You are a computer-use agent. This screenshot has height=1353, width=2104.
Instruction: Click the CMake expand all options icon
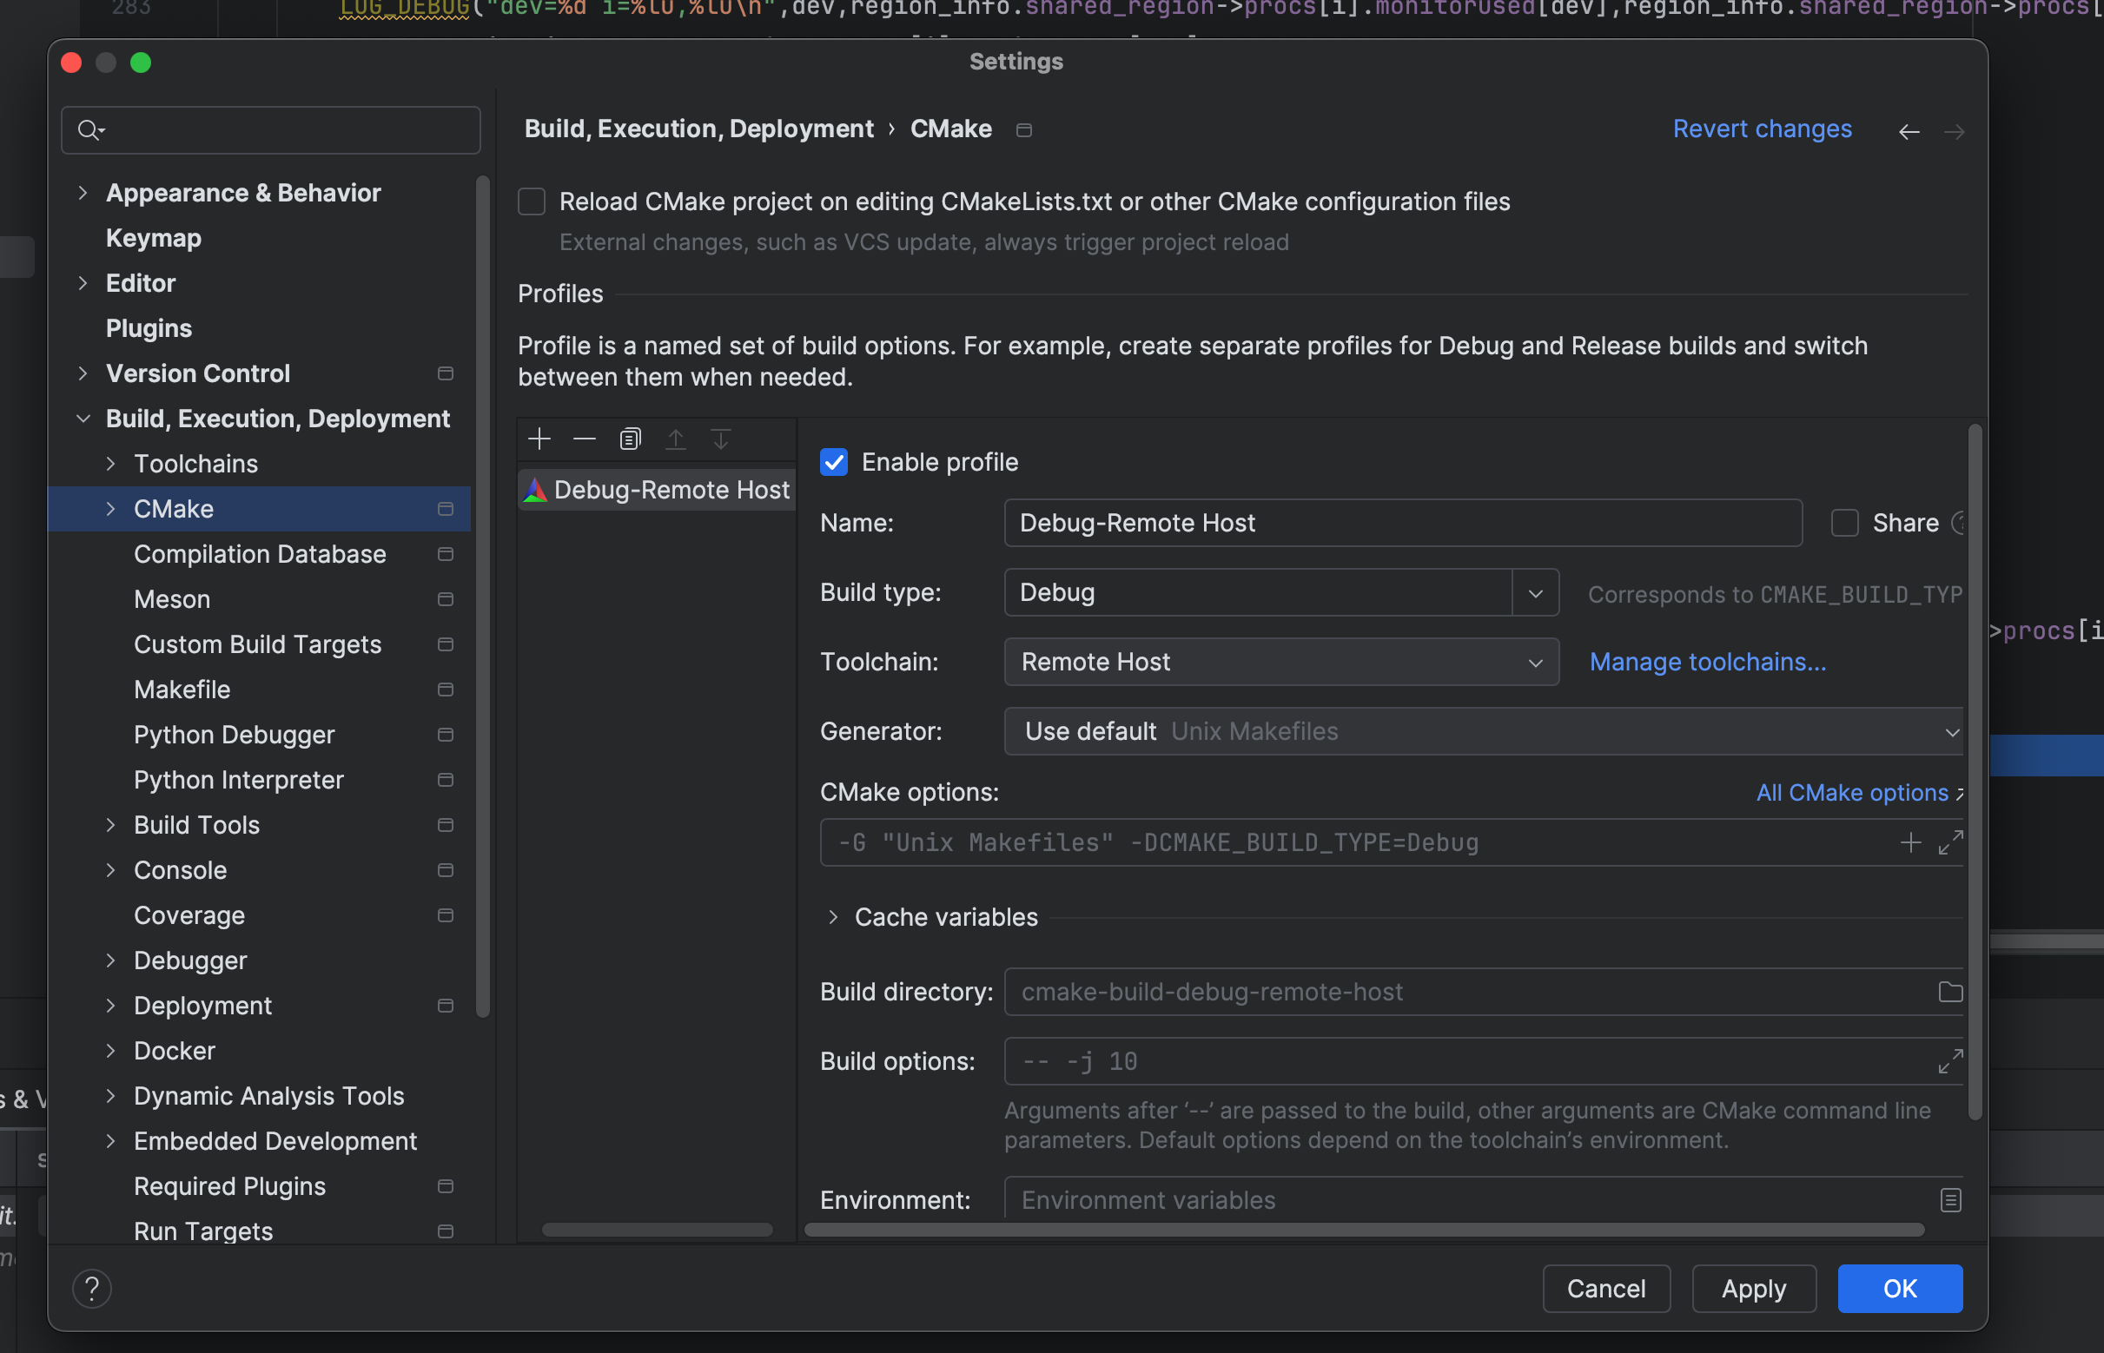[x=1949, y=842]
